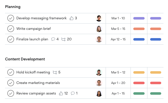Click the first green tag on Review campaign assets
This screenshot has width=168, height=103.
(139, 93)
